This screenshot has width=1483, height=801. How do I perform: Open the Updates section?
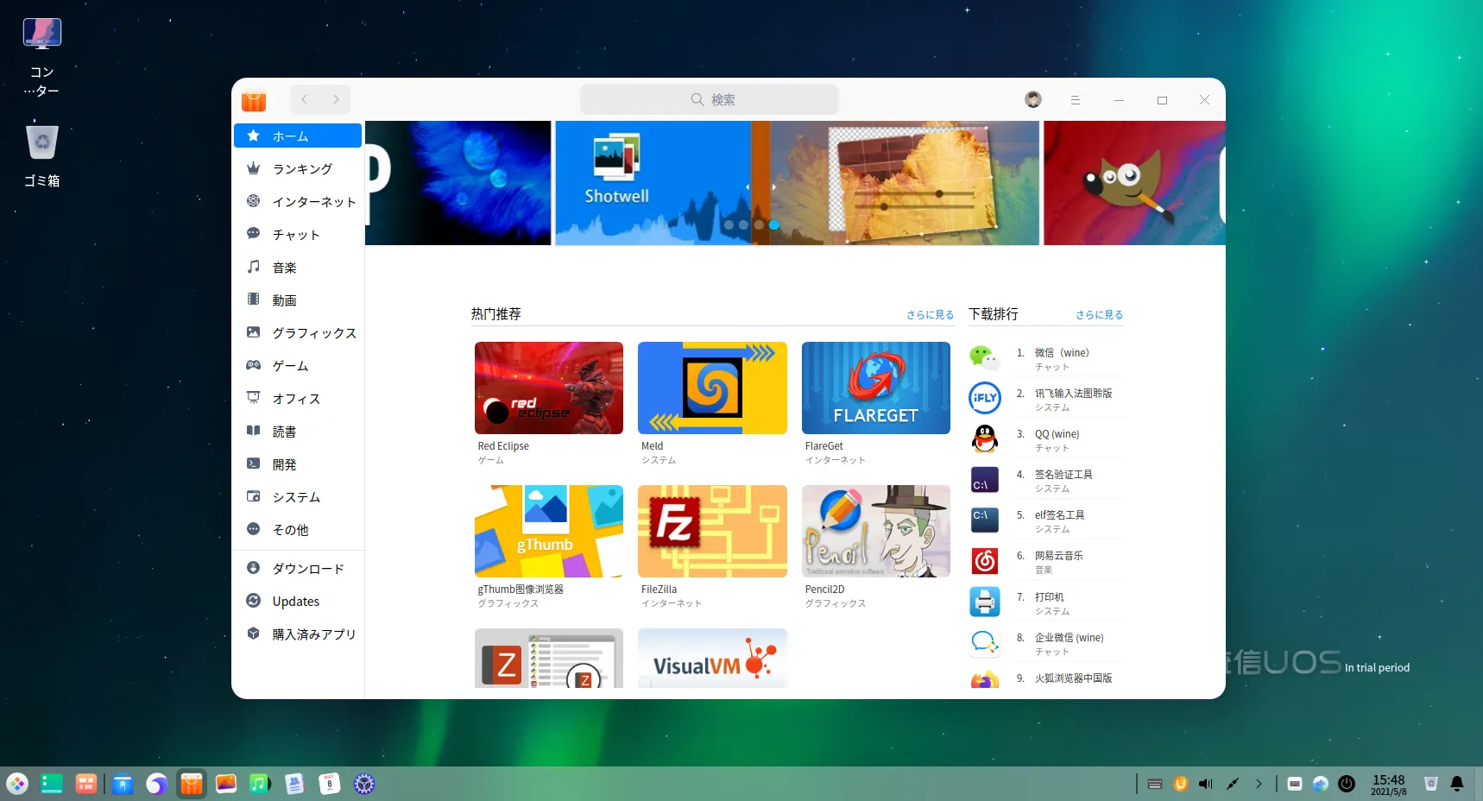(295, 602)
